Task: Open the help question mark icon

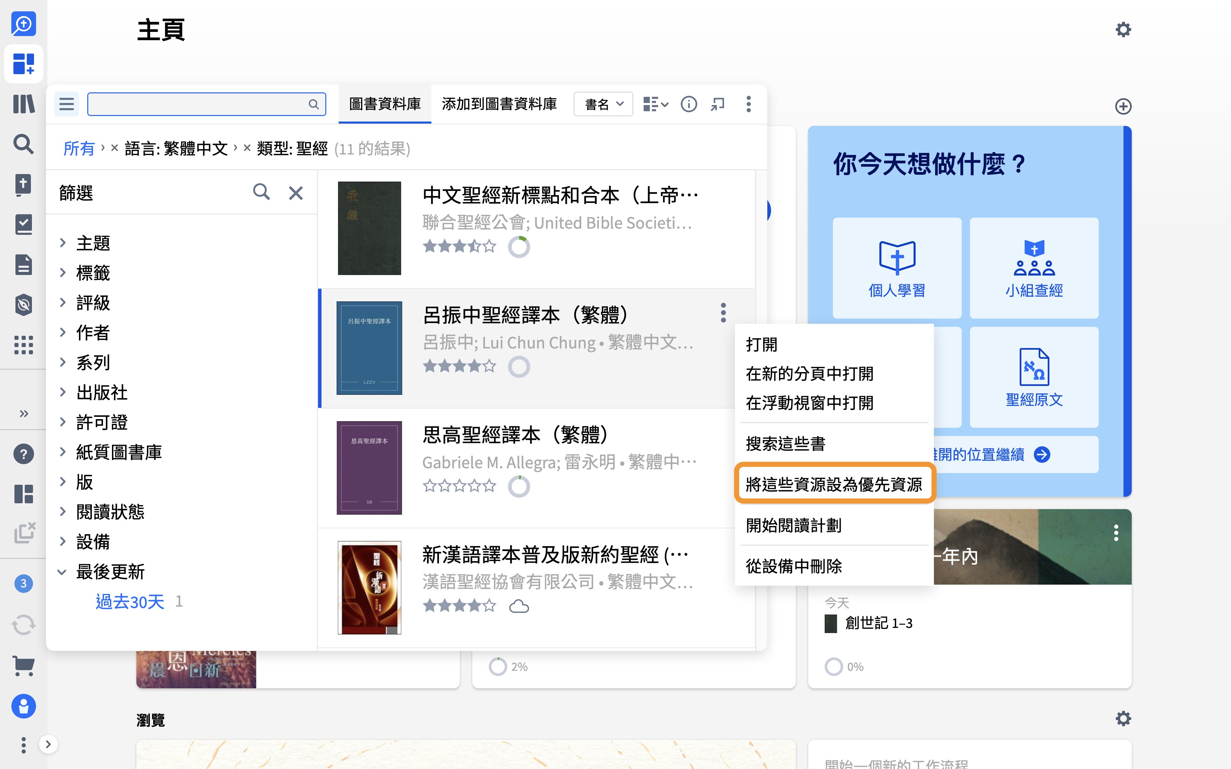Action: tap(23, 454)
